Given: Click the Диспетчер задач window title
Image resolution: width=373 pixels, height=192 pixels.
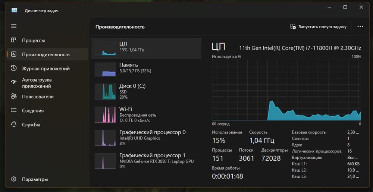Looking at the screenshot, I should (x=42, y=11).
